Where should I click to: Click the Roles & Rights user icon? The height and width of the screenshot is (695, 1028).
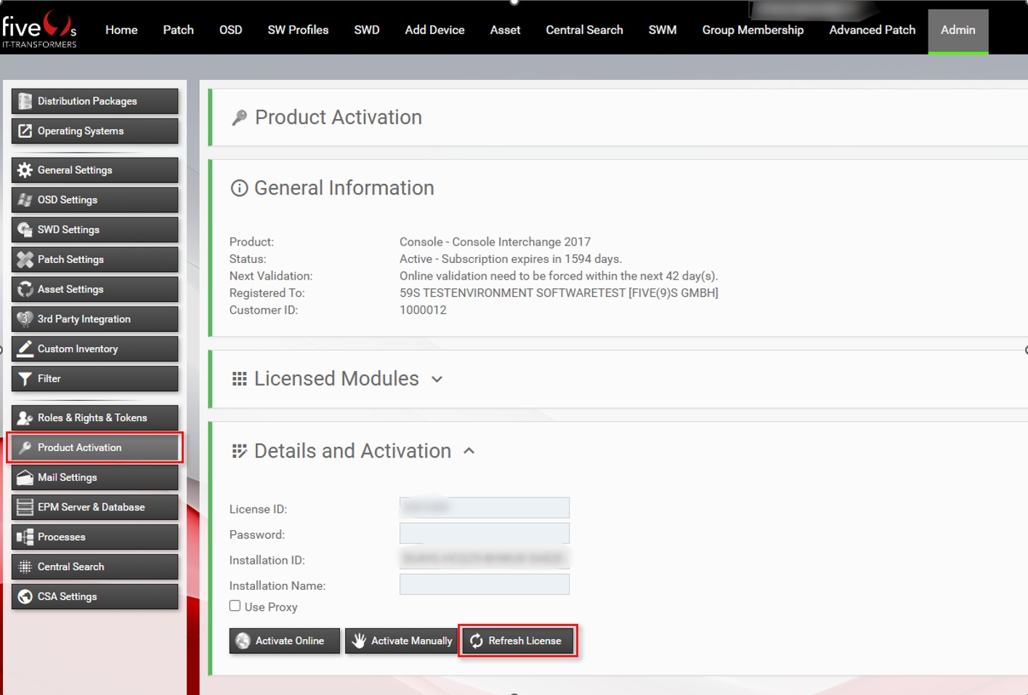coord(25,418)
